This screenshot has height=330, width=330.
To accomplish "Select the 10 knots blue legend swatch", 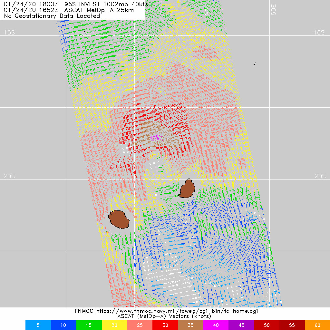I will click(x=63, y=325).
